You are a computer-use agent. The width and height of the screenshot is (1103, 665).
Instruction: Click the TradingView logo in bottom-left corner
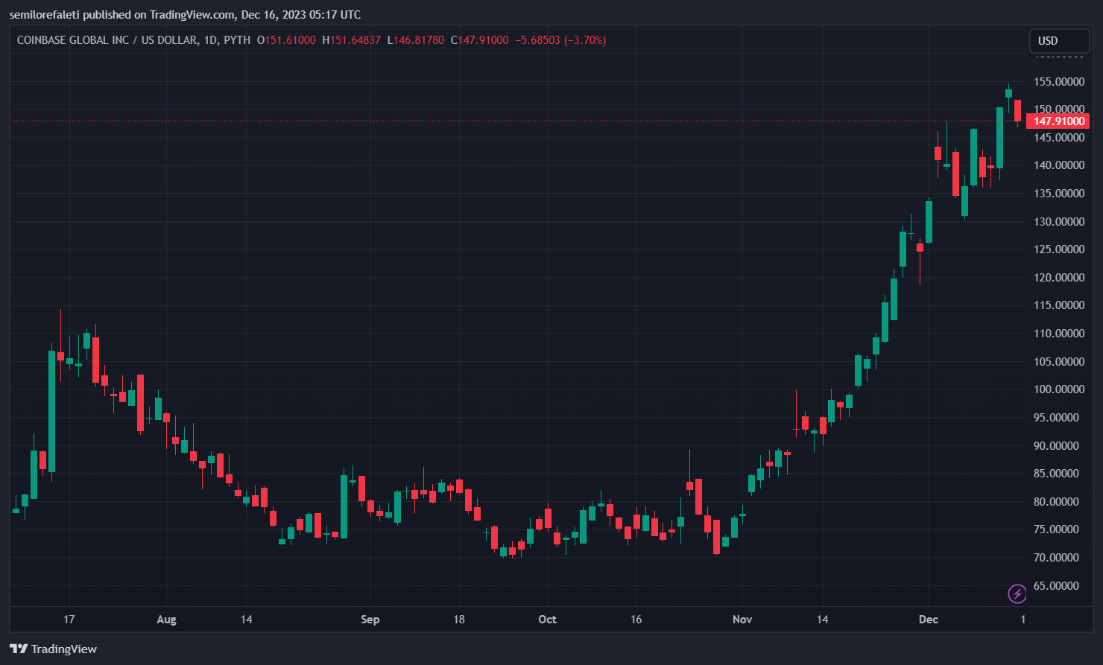click(x=52, y=649)
